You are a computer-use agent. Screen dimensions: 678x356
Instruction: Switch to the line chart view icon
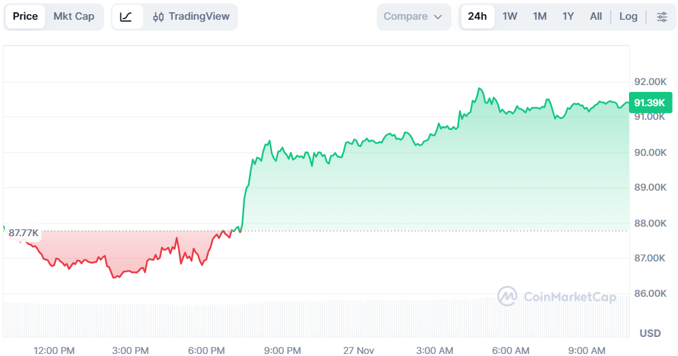click(126, 16)
